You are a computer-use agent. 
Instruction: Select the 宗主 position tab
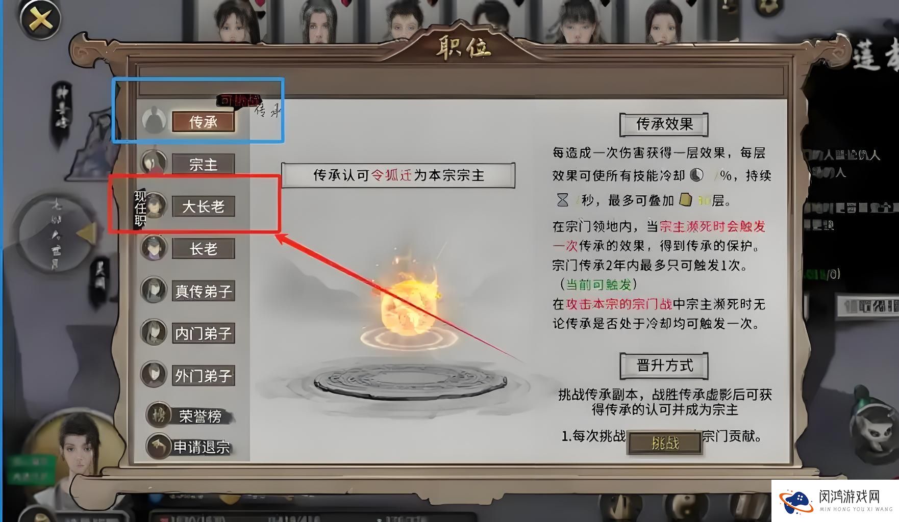pyautogui.click(x=204, y=164)
